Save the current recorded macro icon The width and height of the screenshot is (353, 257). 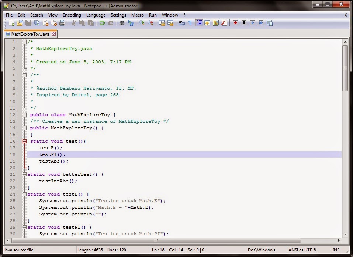coord(270,23)
